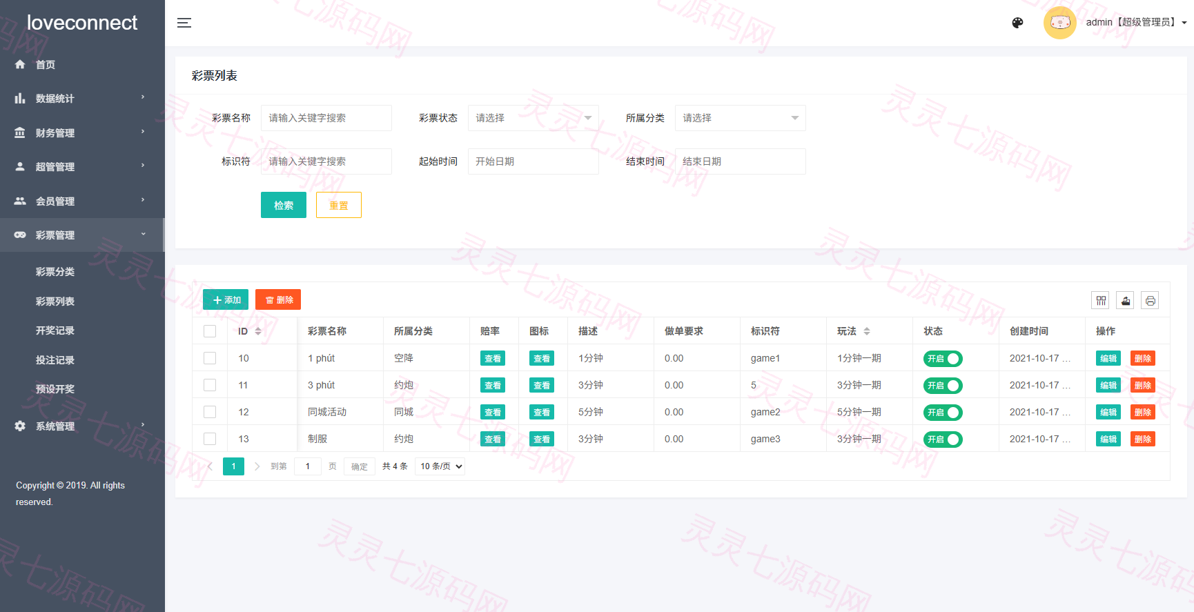Viewport: 1194px width, 612px height.
Task: Go to previous page arrow in pagination
Action: tap(210, 466)
